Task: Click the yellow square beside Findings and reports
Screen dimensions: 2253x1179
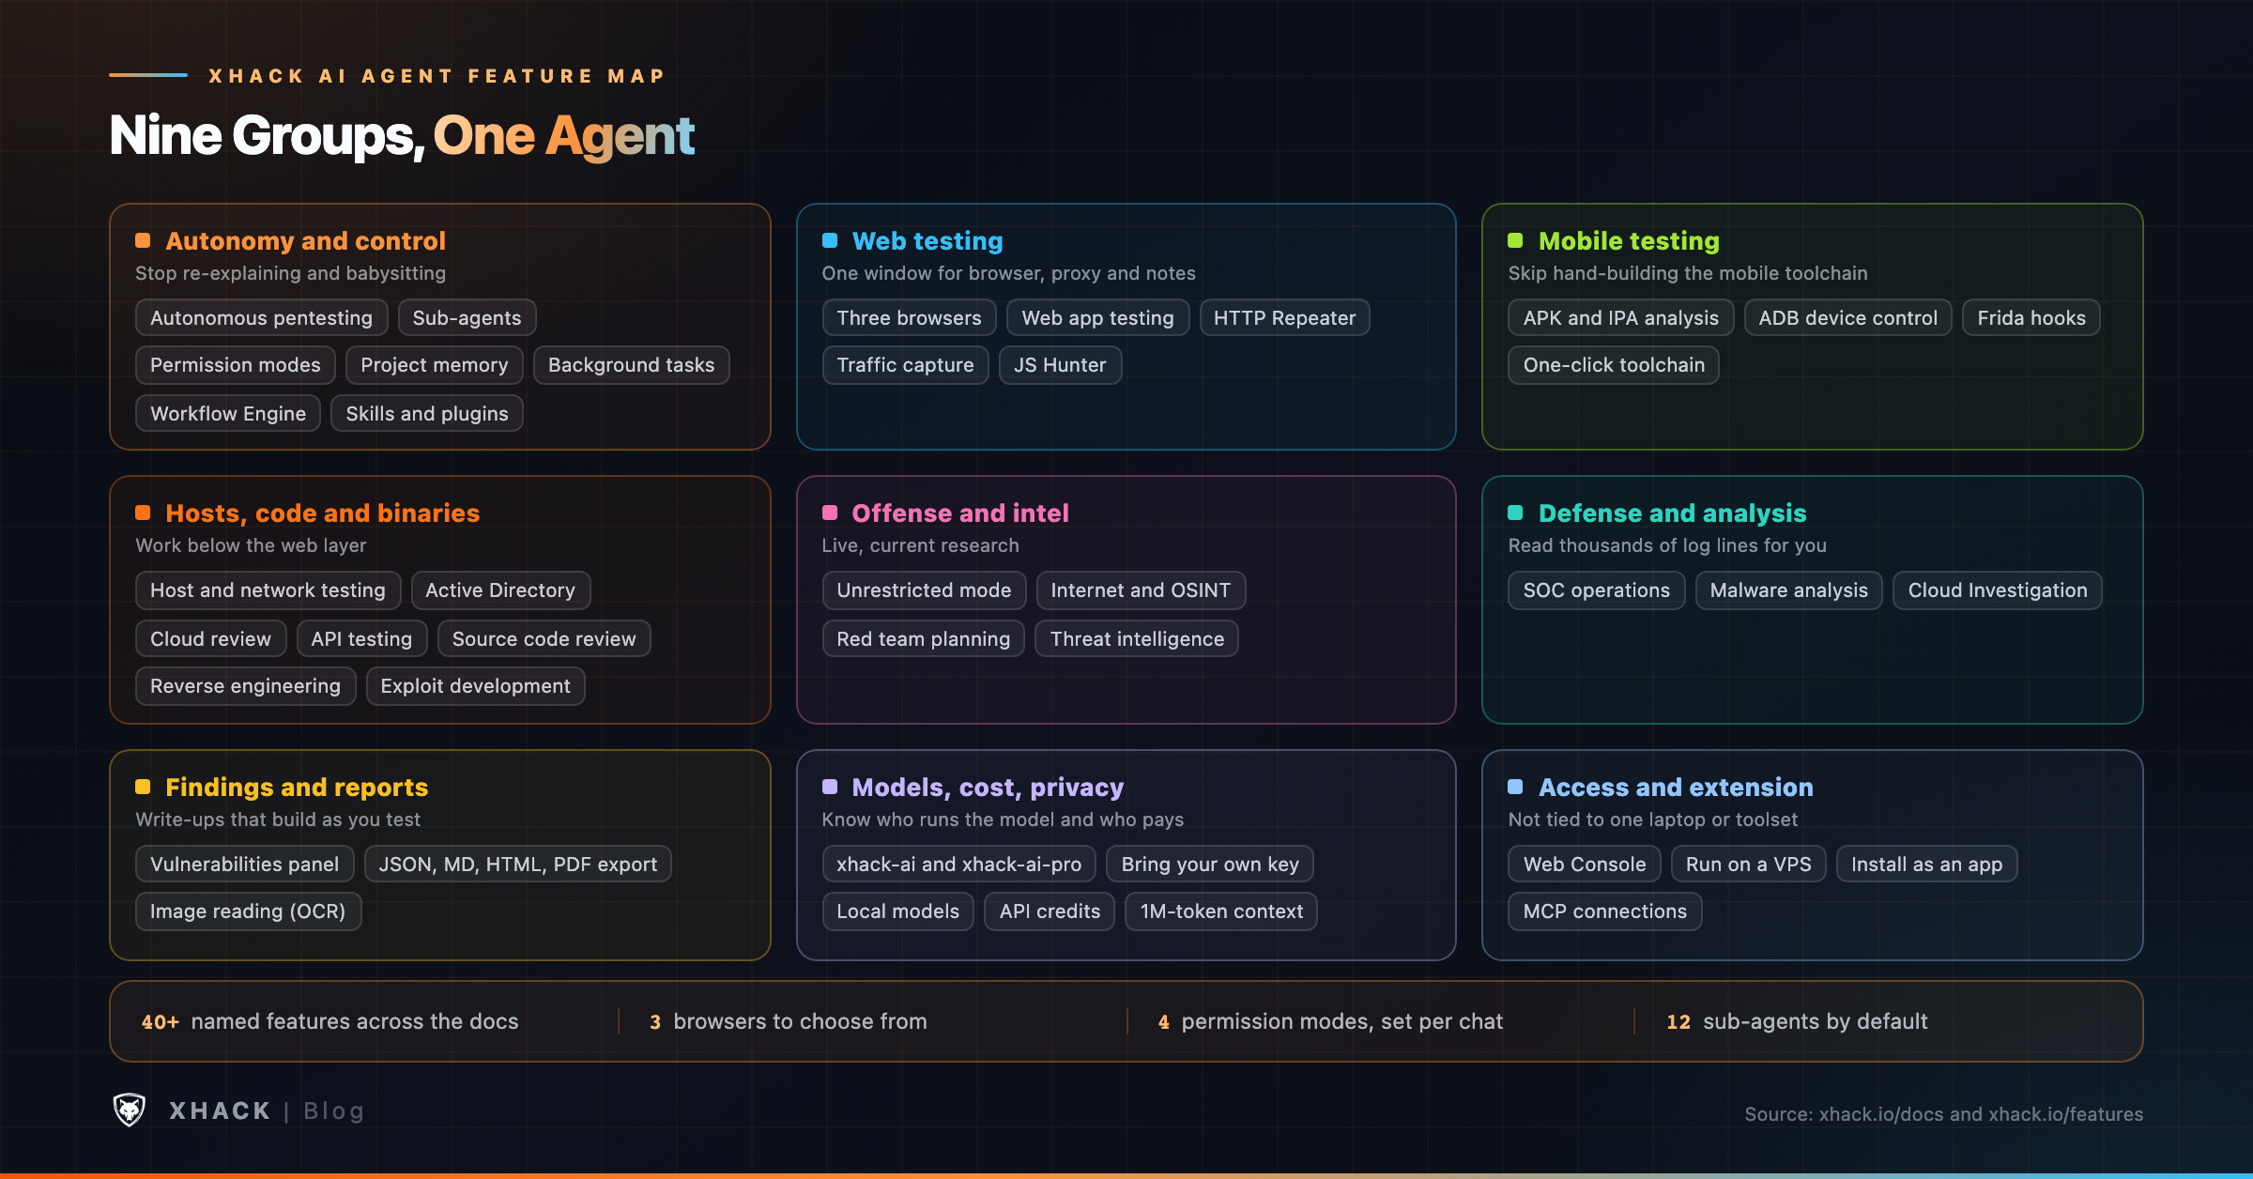Action: click(x=143, y=787)
